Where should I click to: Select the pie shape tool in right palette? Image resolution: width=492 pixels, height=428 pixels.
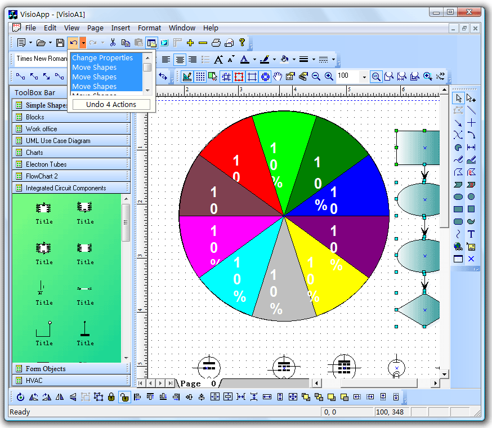[x=458, y=148]
